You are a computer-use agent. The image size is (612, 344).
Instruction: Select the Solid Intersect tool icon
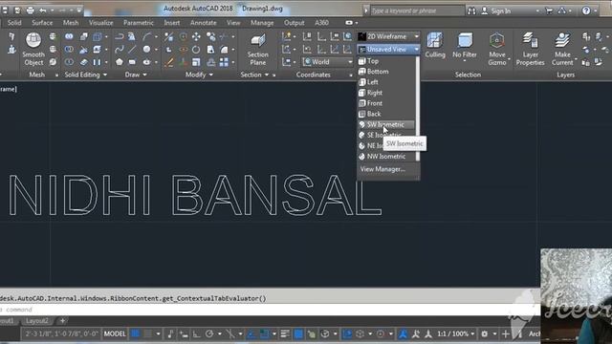(x=69, y=62)
